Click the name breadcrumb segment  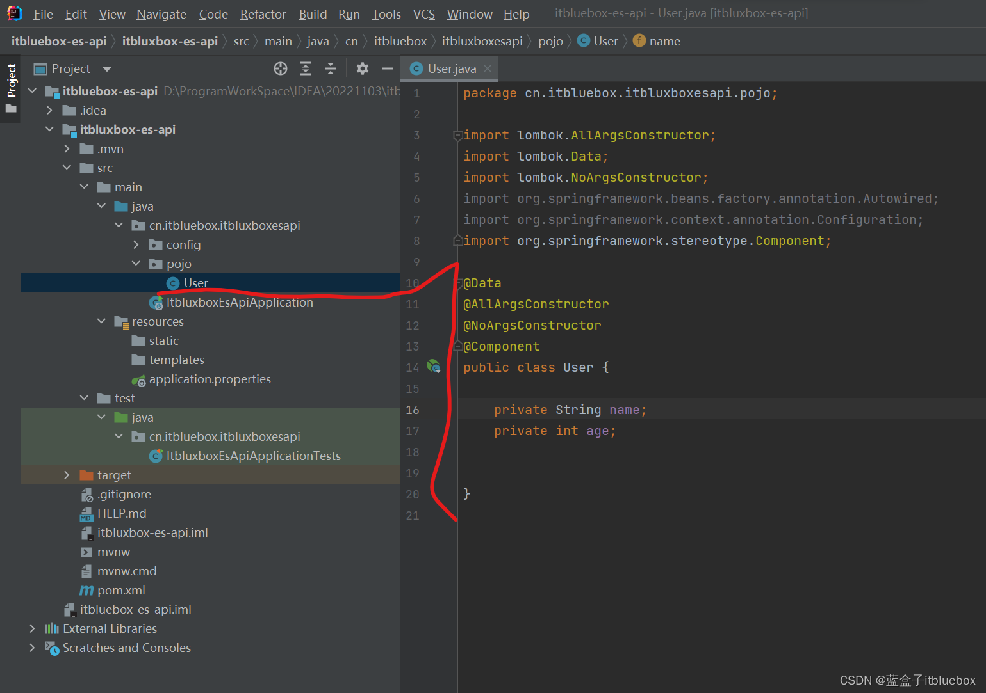(x=665, y=41)
